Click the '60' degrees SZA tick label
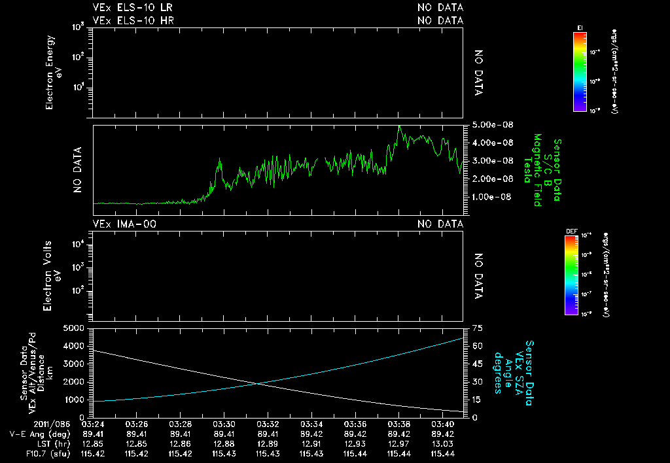 coord(477,347)
